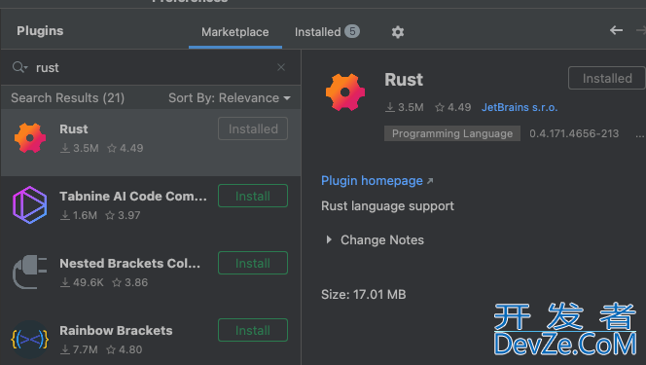The width and height of the screenshot is (646, 365).
Task: Install Tabnine AI Code Completion plugin
Action: (253, 196)
